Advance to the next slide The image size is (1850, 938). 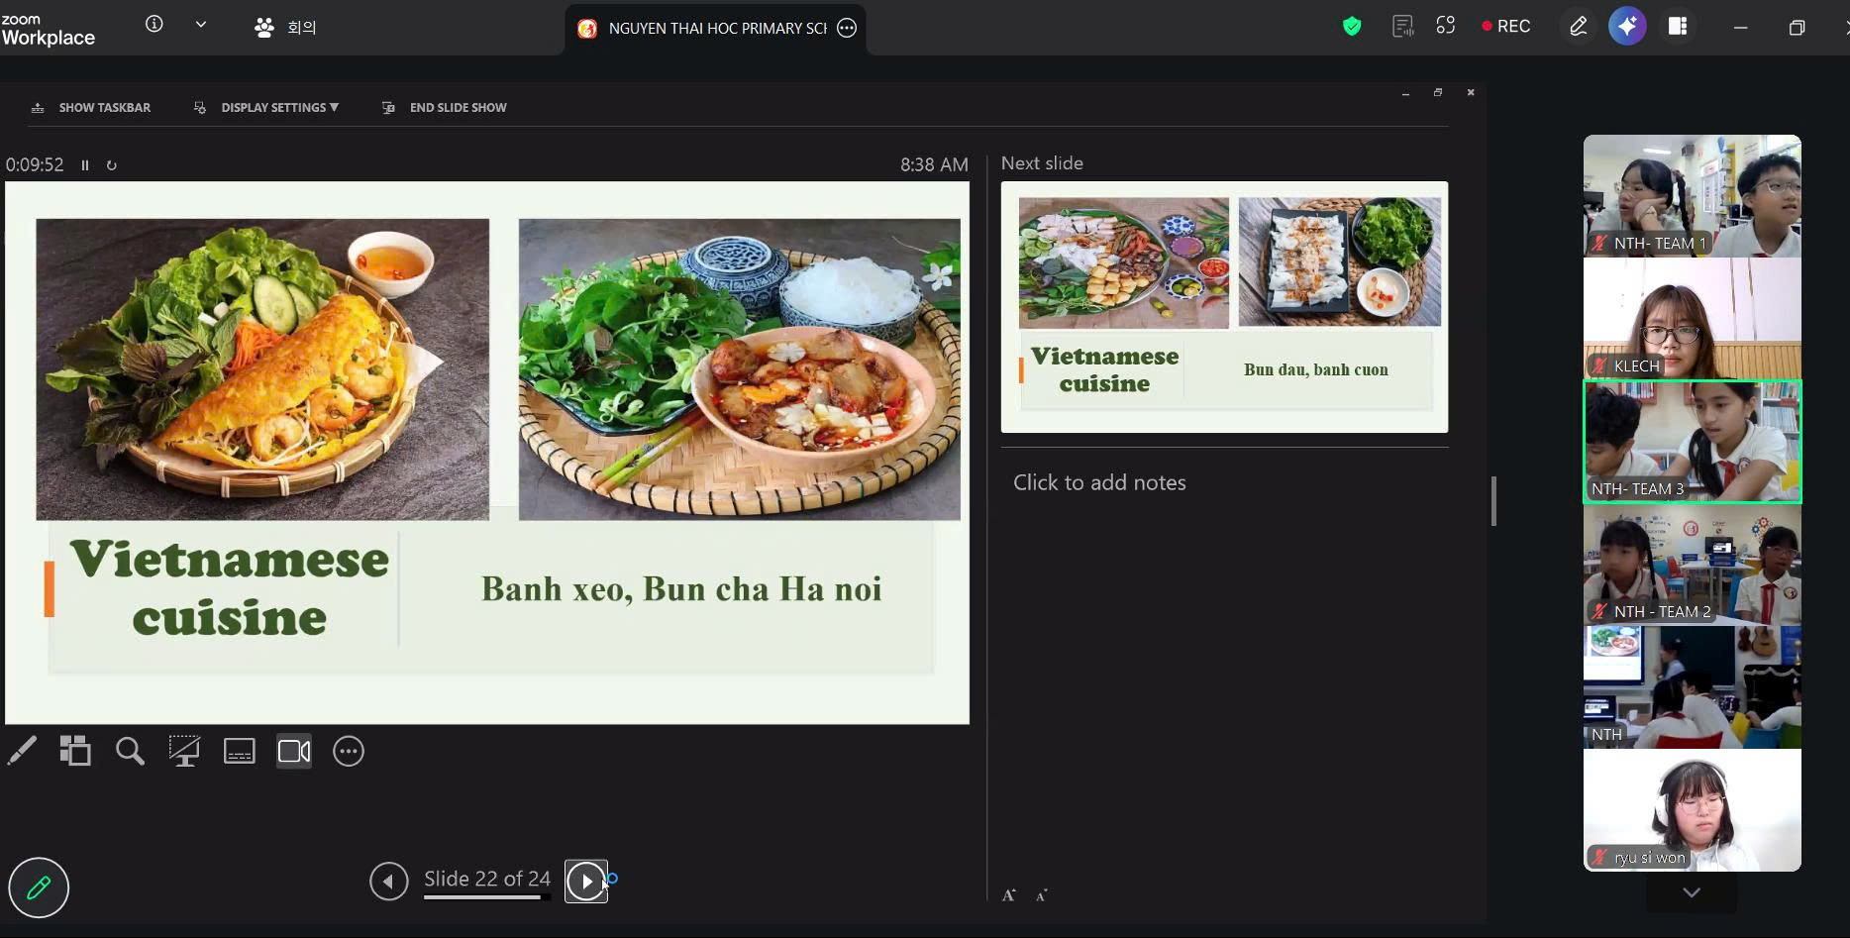pyautogui.click(x=586, y=881)
